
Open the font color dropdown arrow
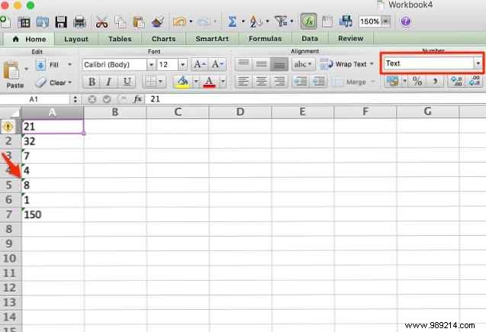(223, 82)
